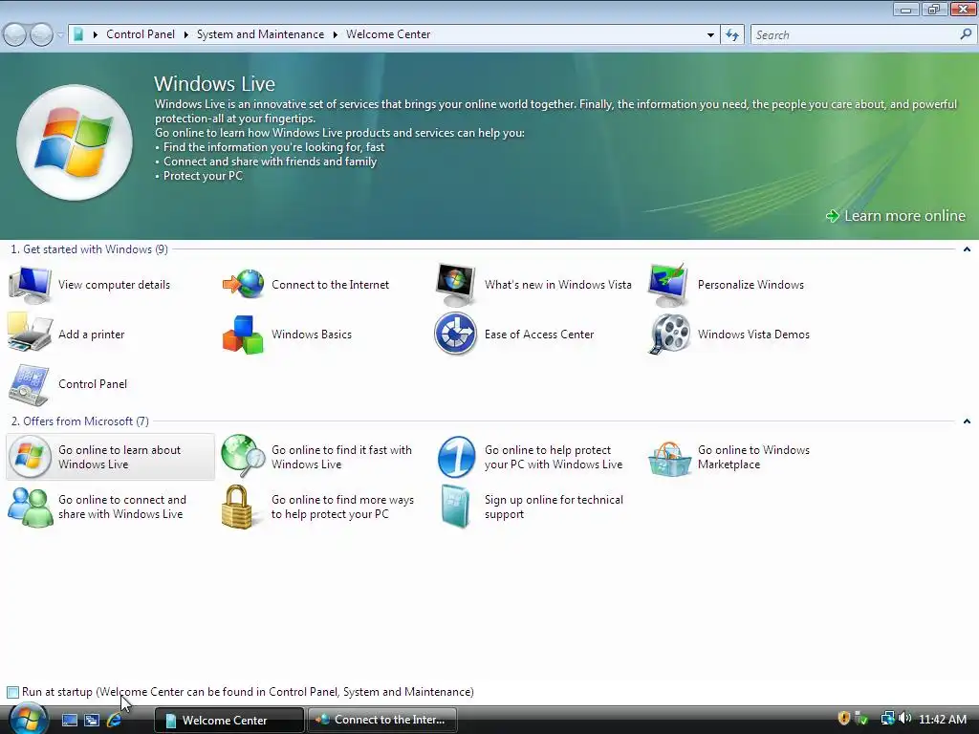Click the connect and share people icon
The image size is (979, 734).
coord(30,507)
